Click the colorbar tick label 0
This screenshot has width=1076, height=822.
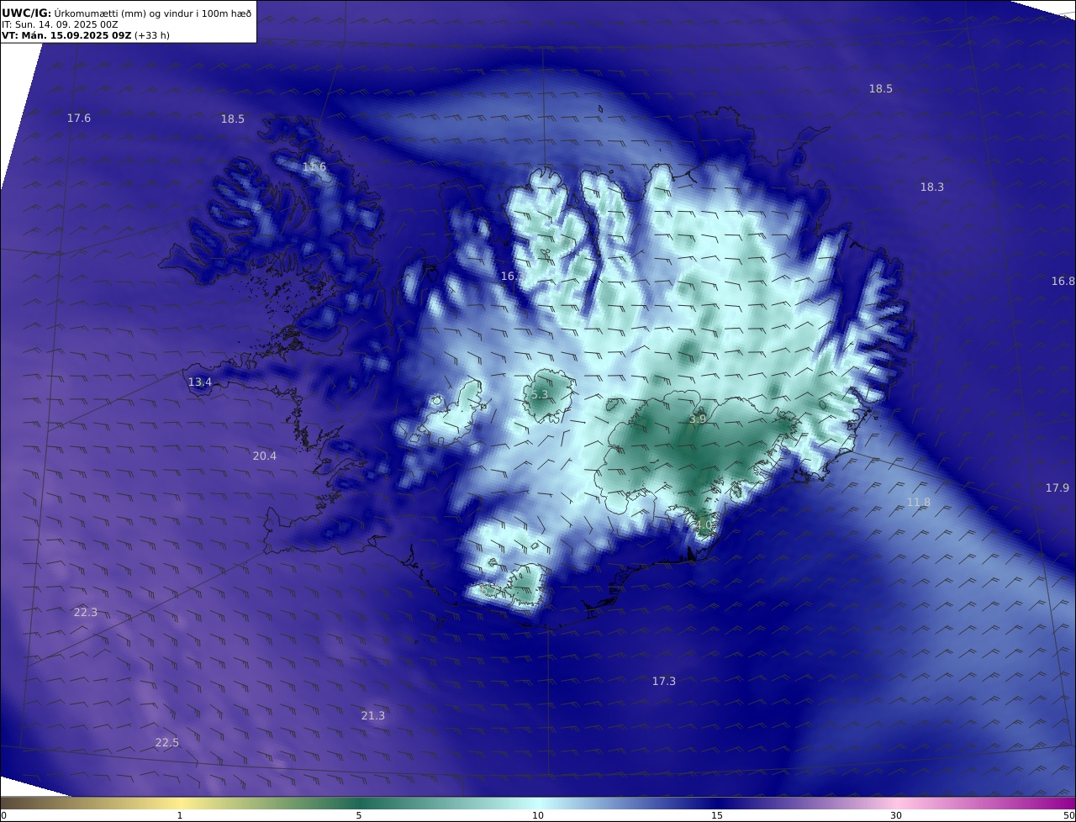click(3, 815)
